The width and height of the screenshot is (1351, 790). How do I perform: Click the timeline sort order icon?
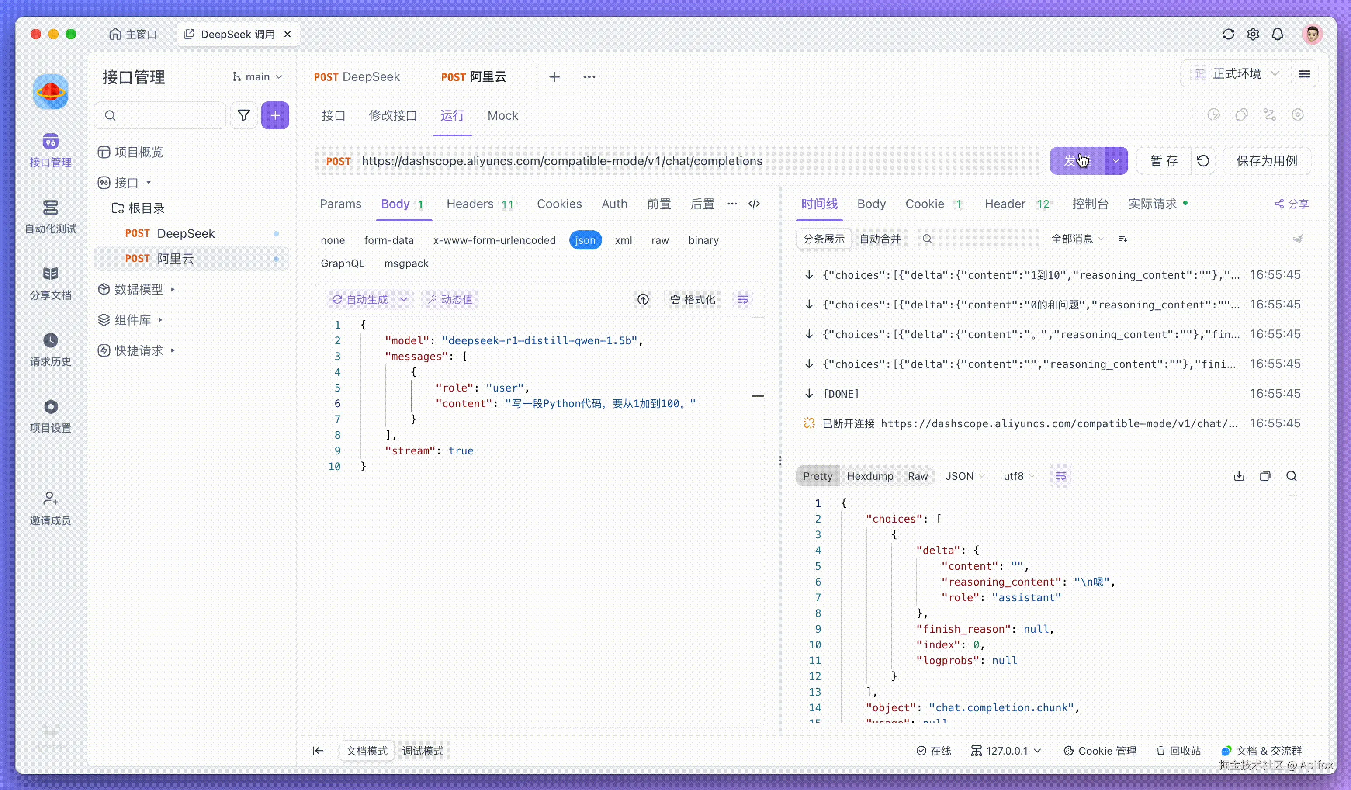click(1123, 239)
